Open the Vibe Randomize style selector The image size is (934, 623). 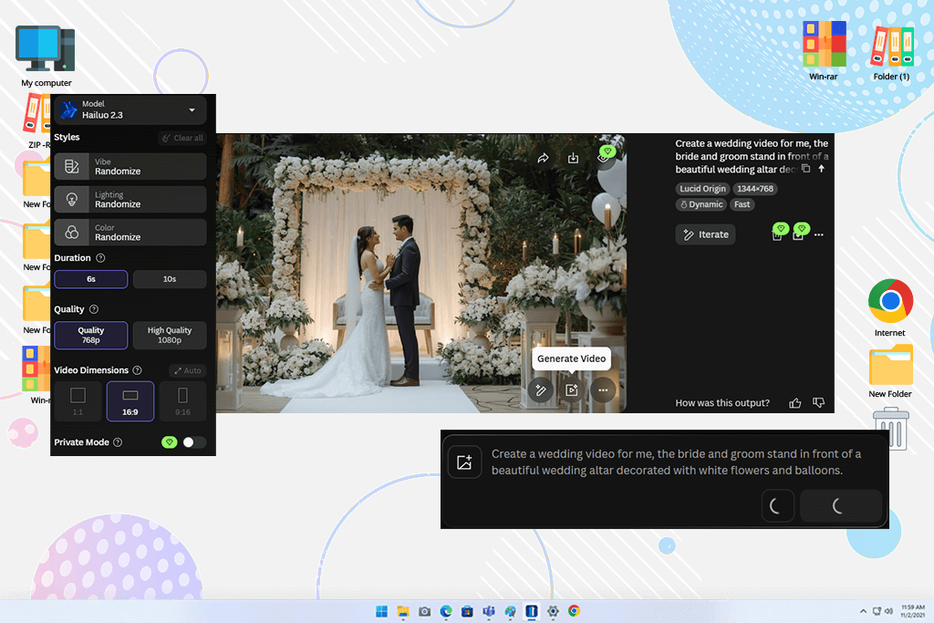point(130,166)
